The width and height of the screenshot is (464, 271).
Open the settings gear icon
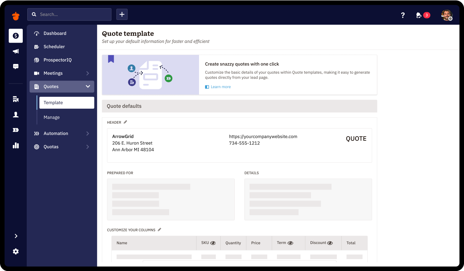[x=16, y=251]
